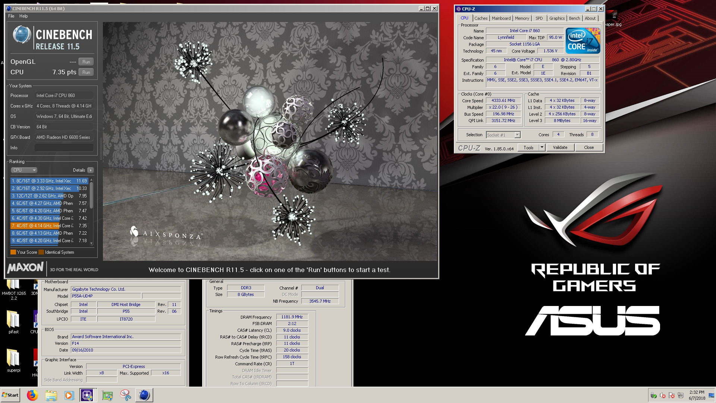Click the Details arrow button in Ranking

coord(91,170)
